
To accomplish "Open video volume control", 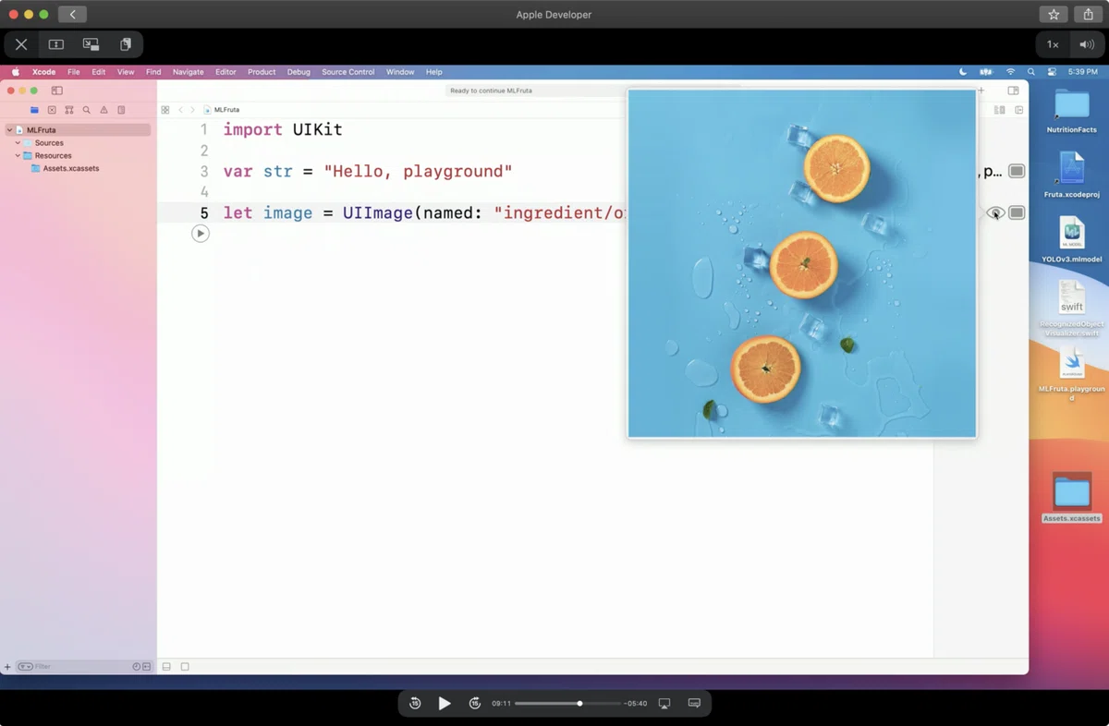I will click(x=1087, y=44).
